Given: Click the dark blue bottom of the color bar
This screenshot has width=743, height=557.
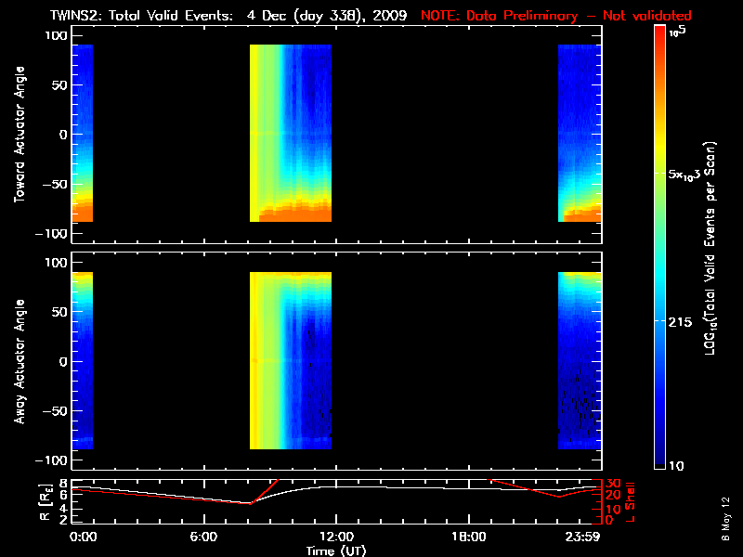Looking at the screenshot, I should coord(659,455).
